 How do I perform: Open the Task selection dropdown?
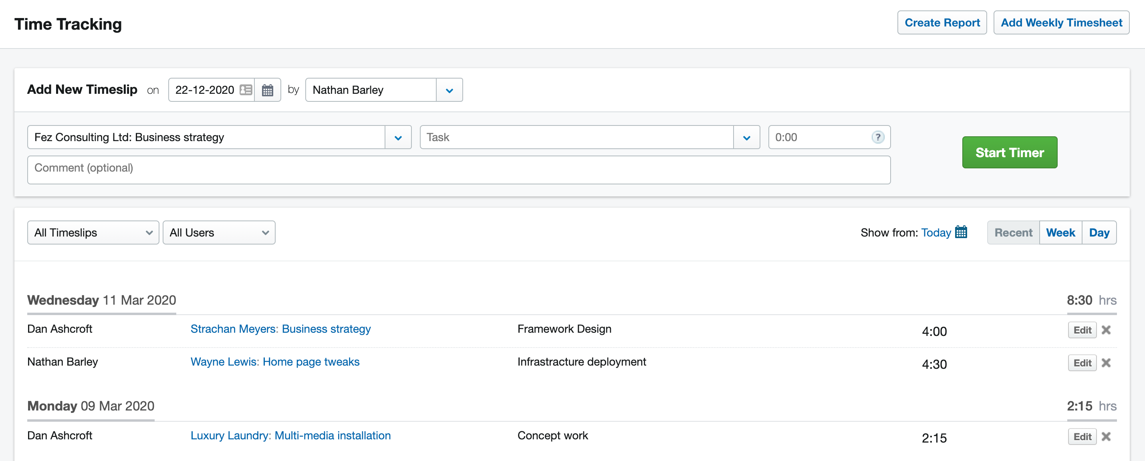pos(746,137)
